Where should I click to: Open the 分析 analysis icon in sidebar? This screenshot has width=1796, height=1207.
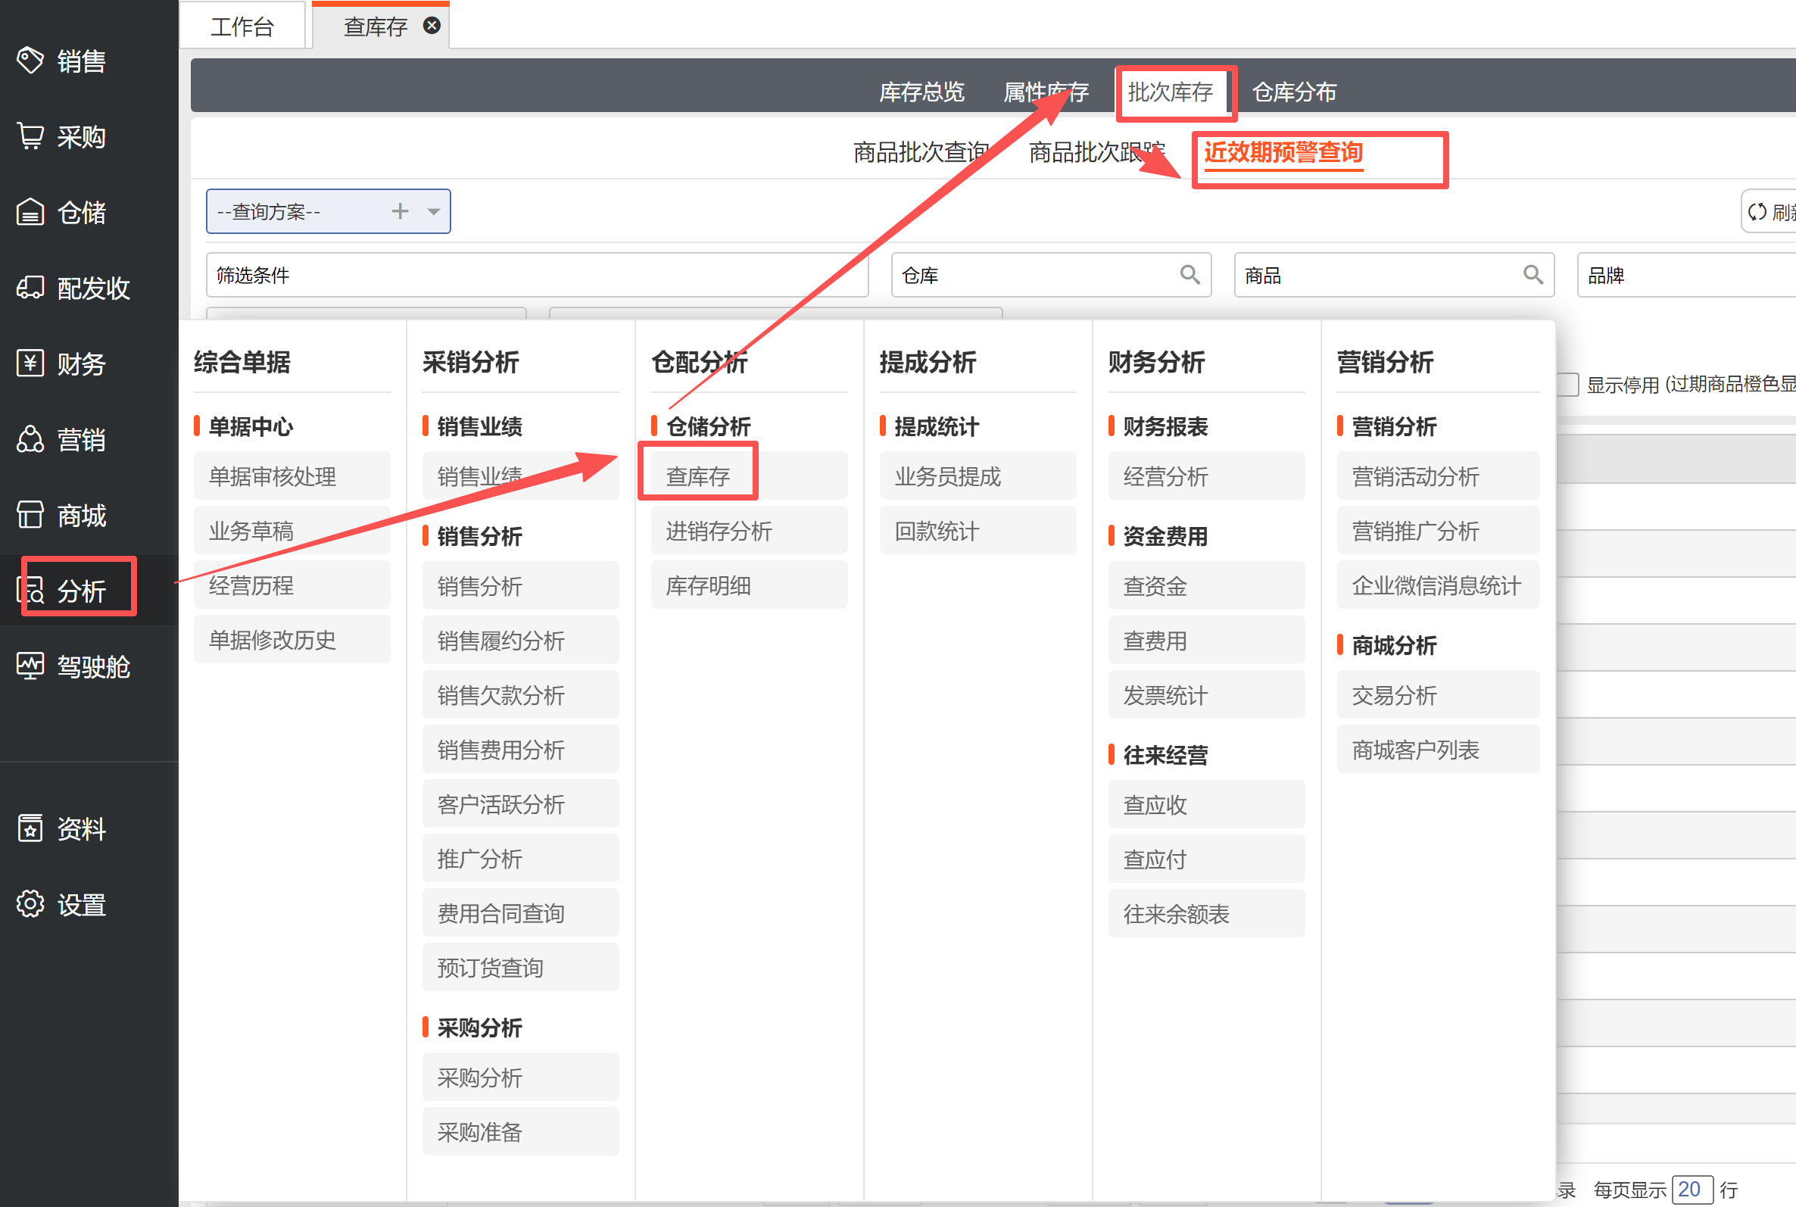30,591
